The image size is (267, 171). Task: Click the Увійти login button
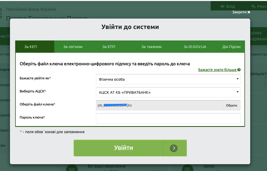[123, 148]
